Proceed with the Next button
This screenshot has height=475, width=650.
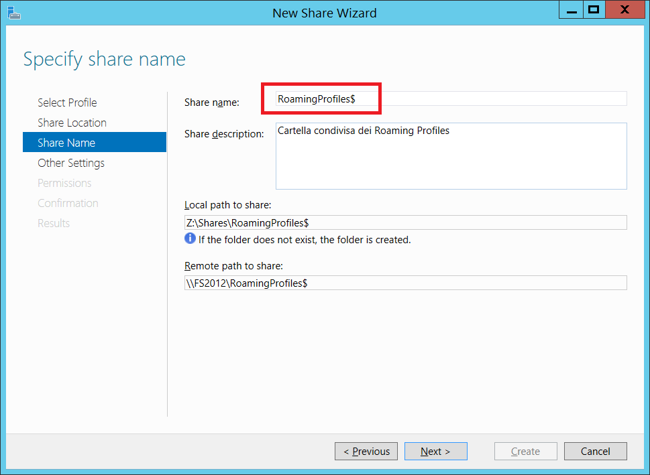tap(436, 452)
